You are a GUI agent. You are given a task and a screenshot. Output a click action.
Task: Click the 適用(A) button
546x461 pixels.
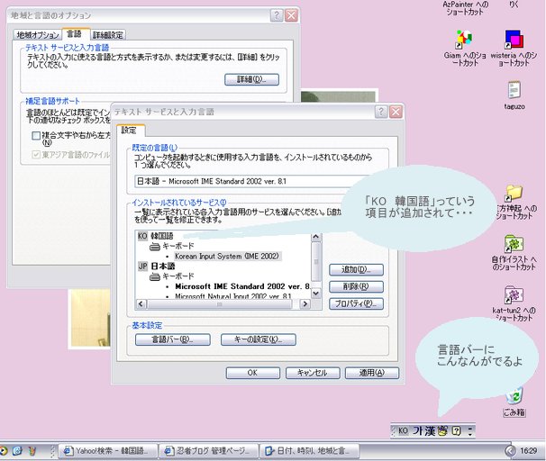[372, 373]
